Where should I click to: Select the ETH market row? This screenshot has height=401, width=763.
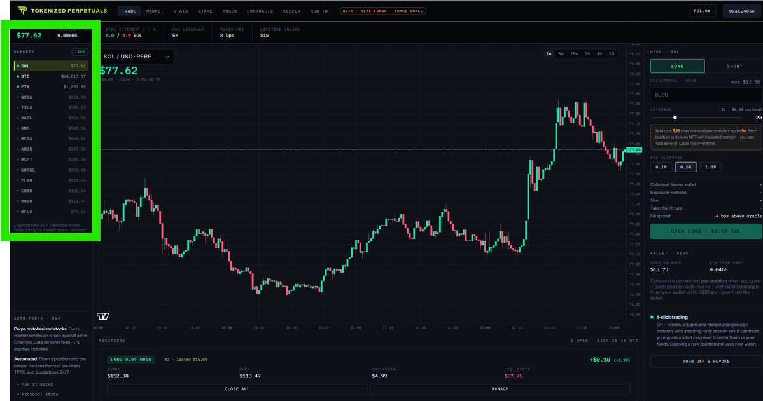(x=51, y=86)
